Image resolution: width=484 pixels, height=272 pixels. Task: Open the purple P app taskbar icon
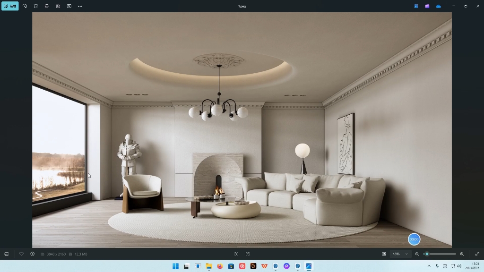pyautogui.click(x=287, y=266)
